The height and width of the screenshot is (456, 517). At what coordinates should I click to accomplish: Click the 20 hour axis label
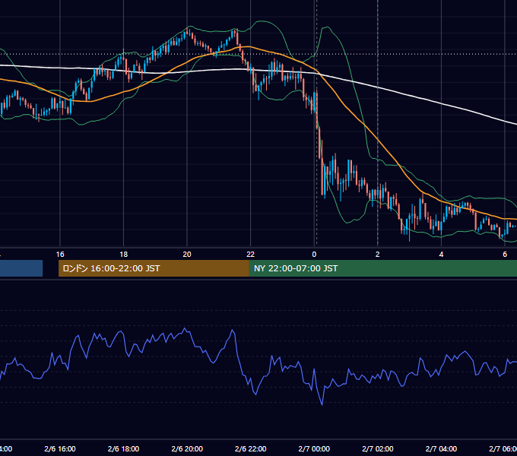pyautogui.click(x=187, y=255)
